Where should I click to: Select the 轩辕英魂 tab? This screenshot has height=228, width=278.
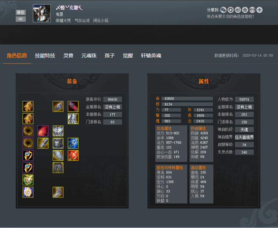pos(151,56)
